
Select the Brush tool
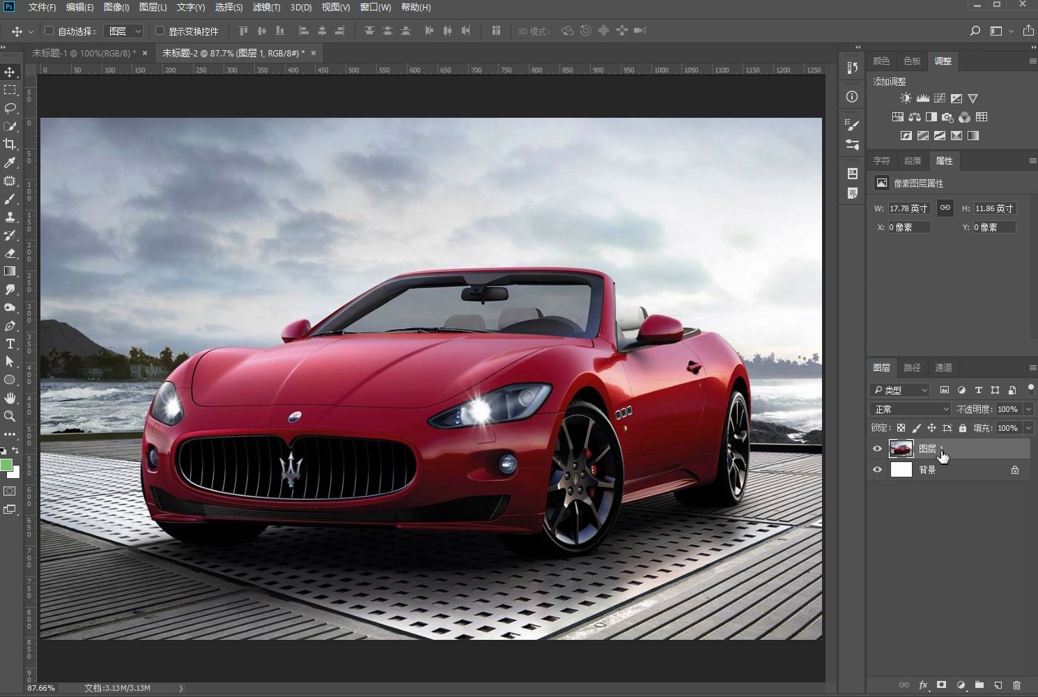tap(10, 199)
